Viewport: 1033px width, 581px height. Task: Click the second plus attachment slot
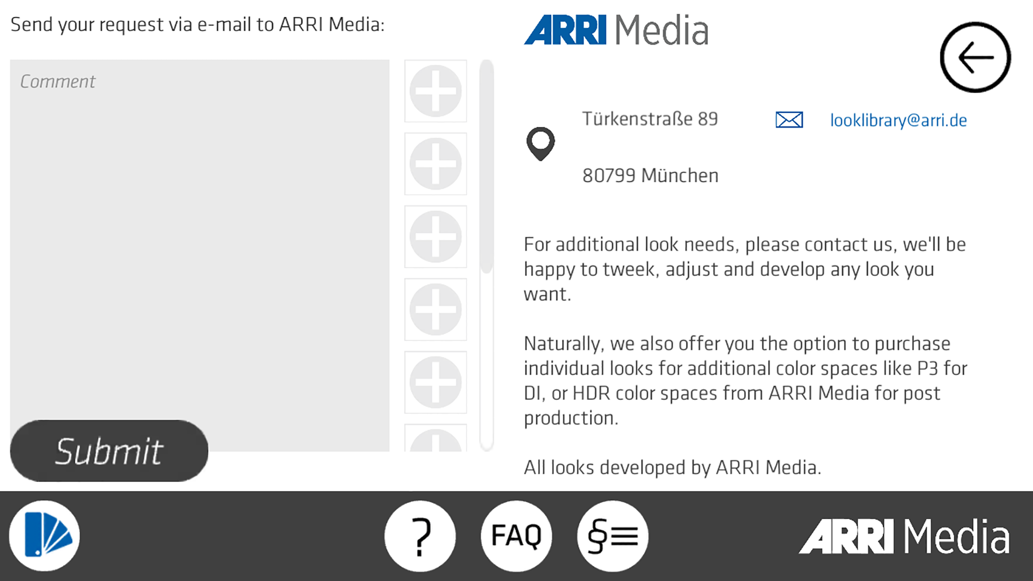click(x=436, y=164)
